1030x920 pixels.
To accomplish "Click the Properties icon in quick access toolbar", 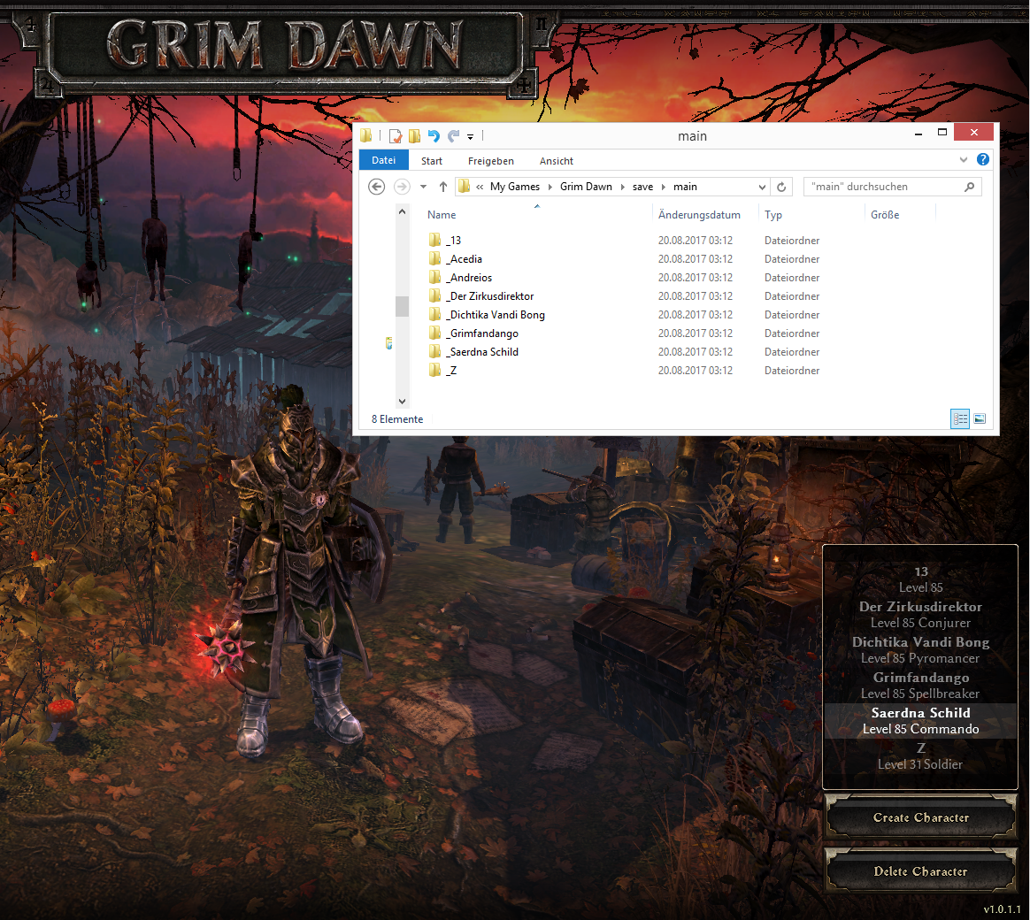I will click(x=396, y=136).
